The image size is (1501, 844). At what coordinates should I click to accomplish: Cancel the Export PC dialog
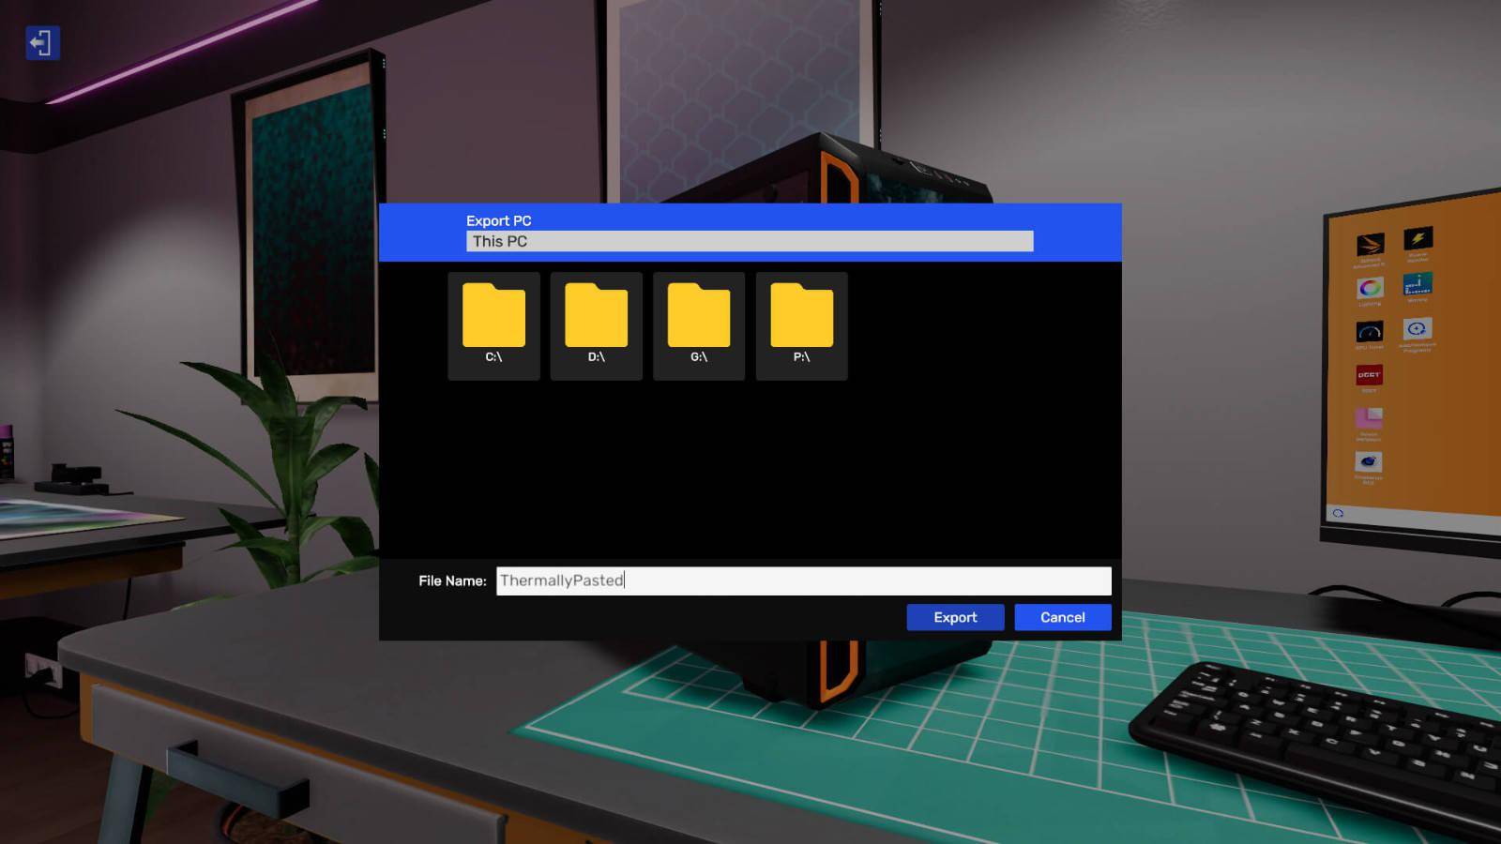point(1062,617)
